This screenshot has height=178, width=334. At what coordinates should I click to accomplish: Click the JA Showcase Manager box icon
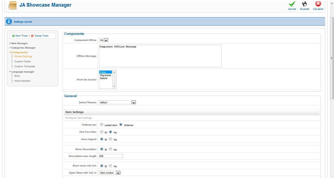(12, 5)
